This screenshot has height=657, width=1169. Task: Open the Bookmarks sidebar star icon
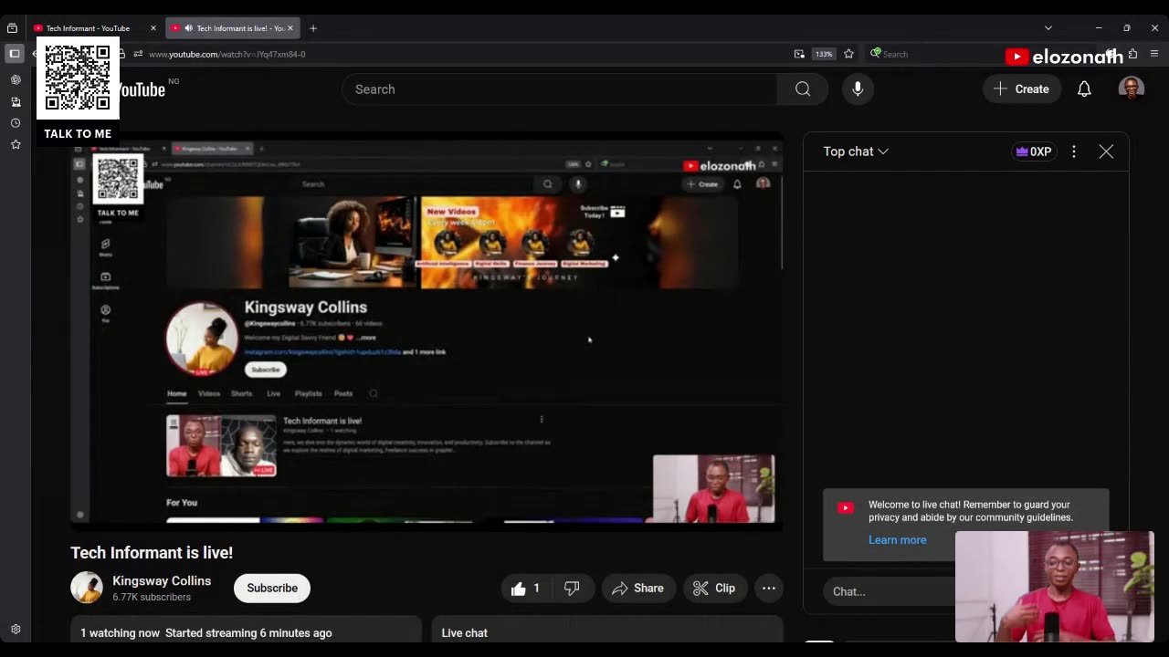tap(16, 144)
